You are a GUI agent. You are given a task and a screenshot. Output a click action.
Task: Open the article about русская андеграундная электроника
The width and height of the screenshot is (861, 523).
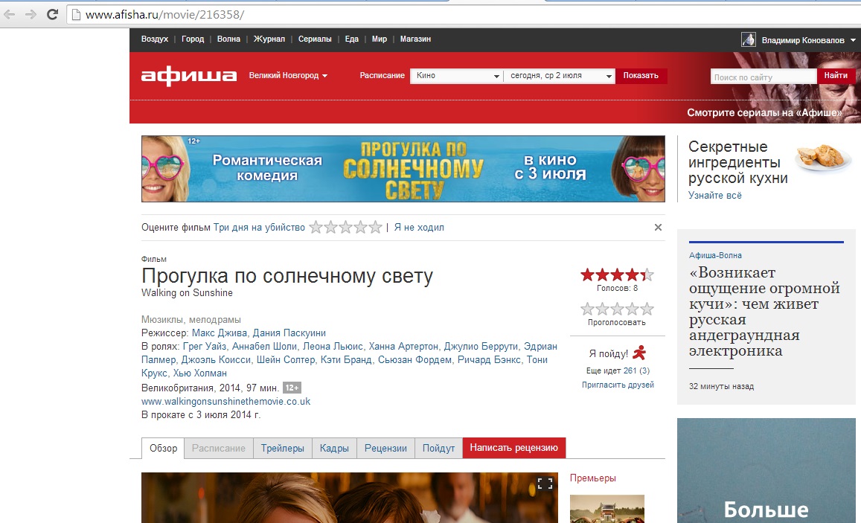(x=764, y=312)
